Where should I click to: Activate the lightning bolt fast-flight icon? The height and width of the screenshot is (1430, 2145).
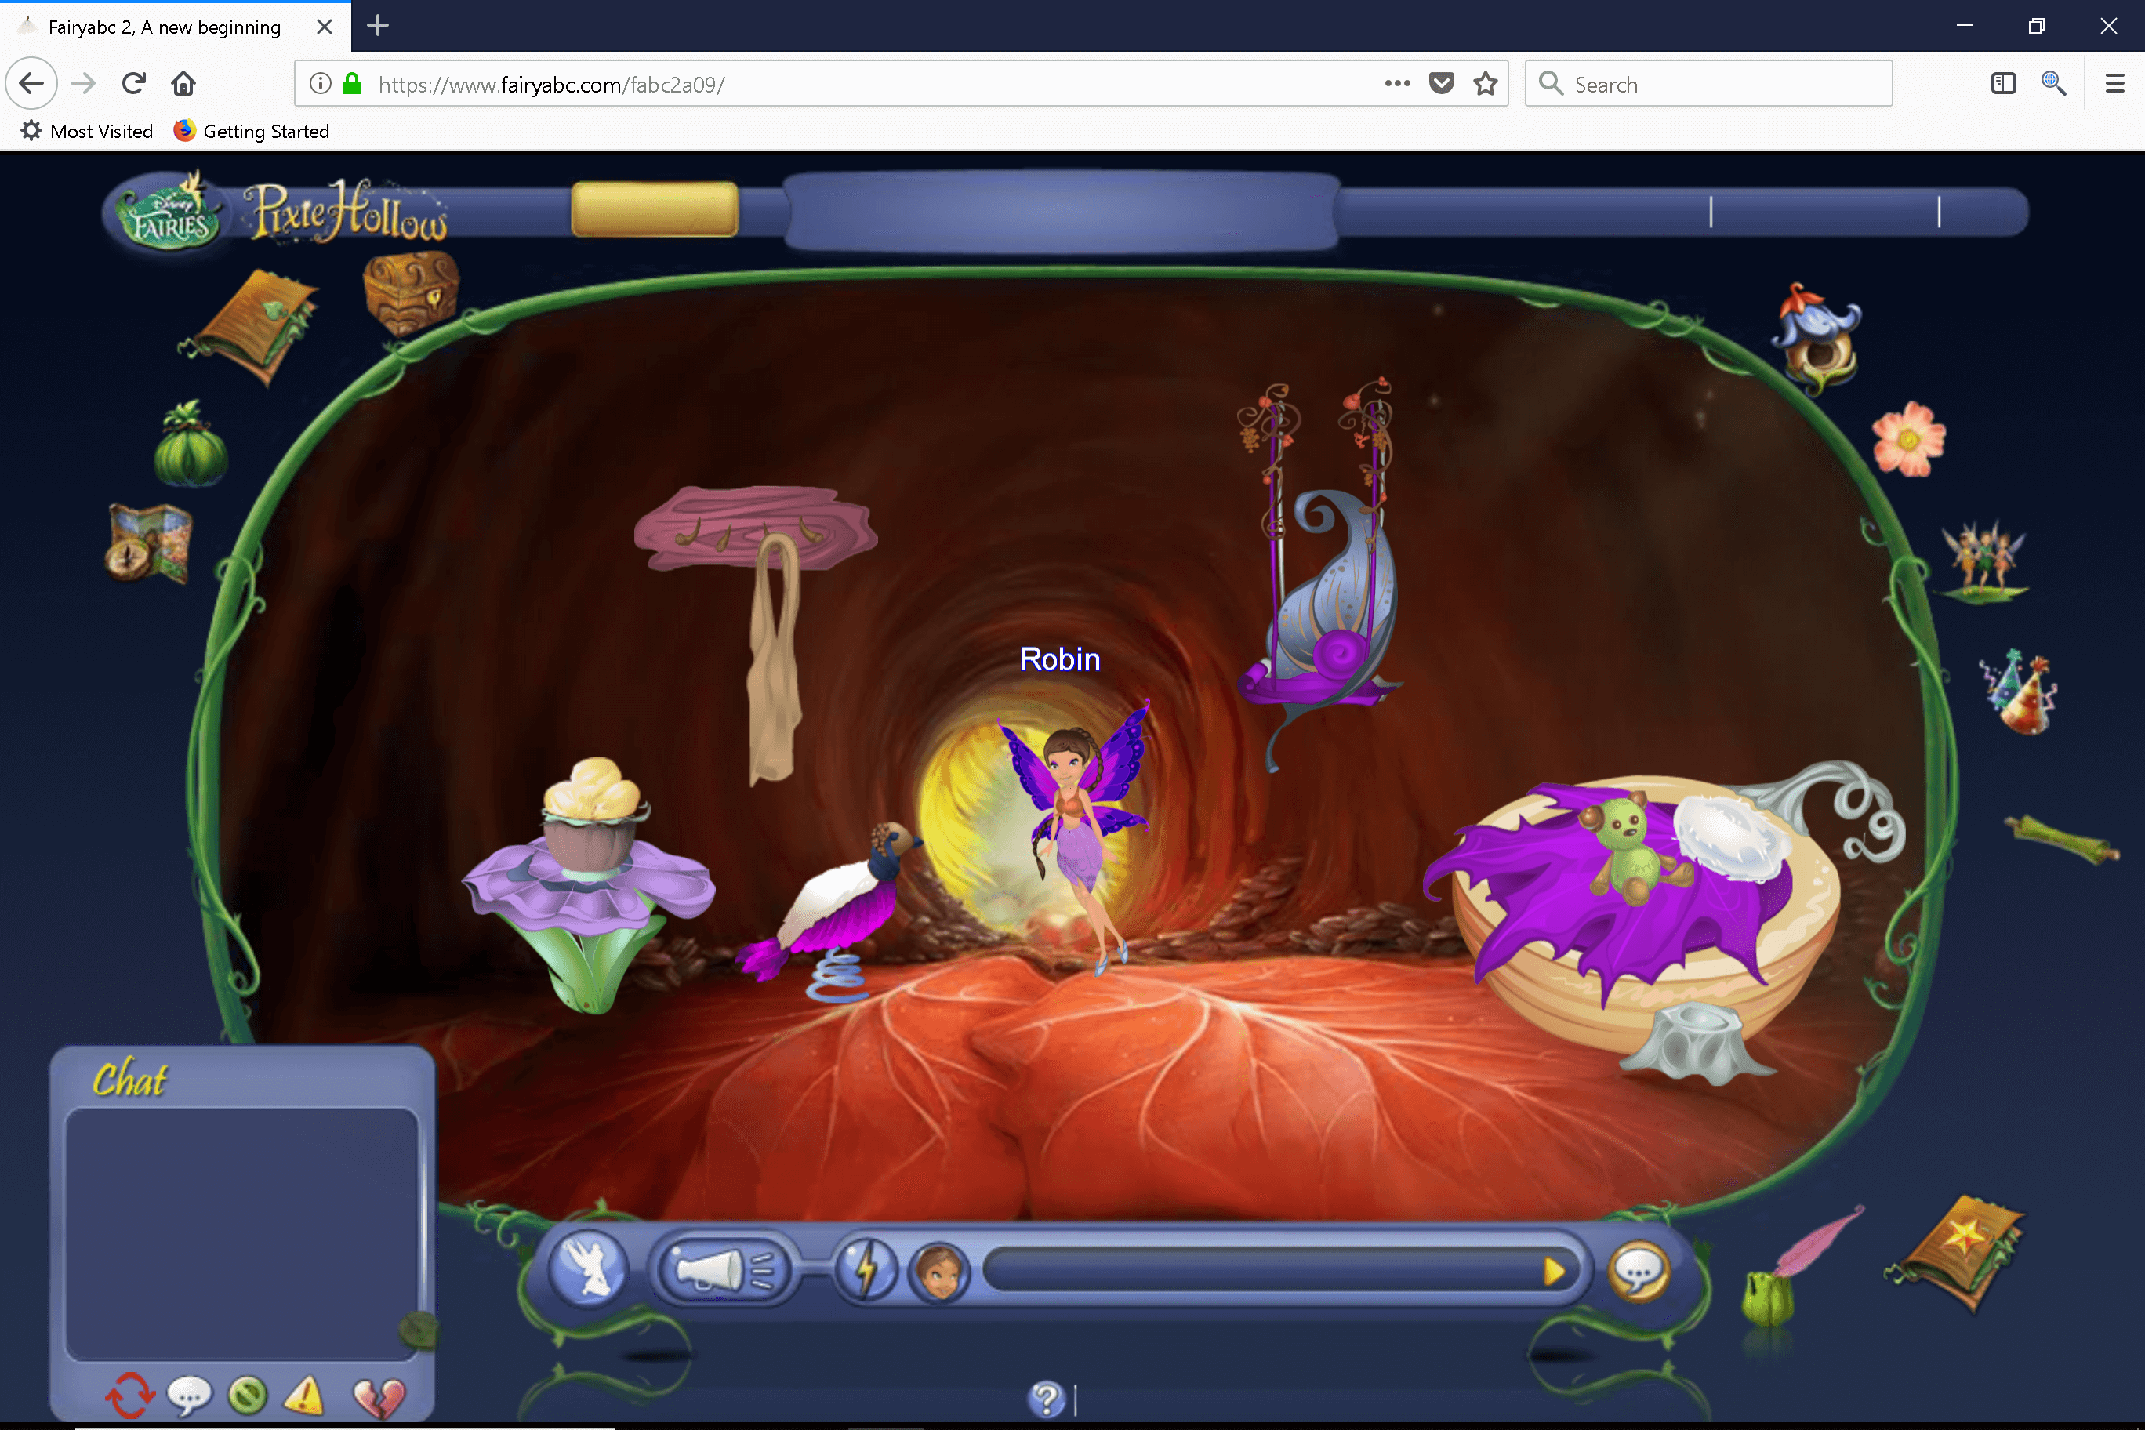(866, 1268)
